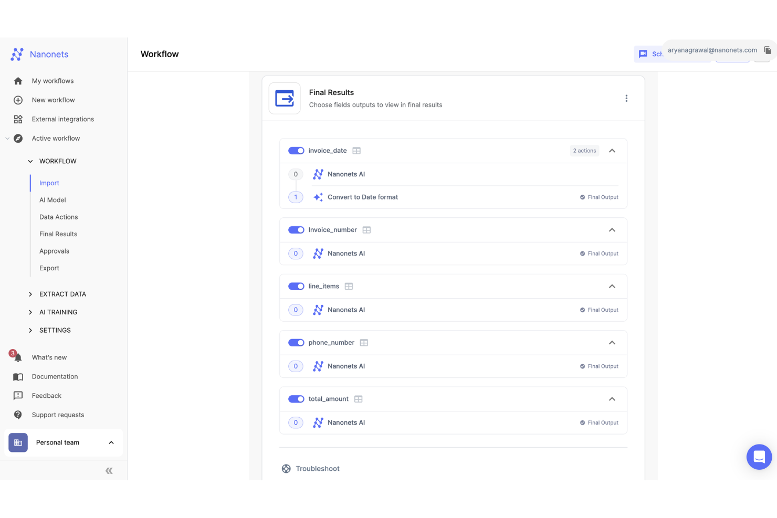Click the 2 actions badge on invoice_date
This screenshot has height=518, width=777.
tap(584, 150)
